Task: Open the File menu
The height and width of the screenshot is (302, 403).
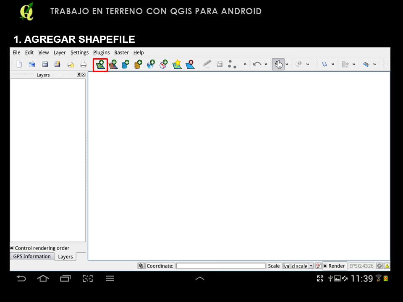Action: 16,52
